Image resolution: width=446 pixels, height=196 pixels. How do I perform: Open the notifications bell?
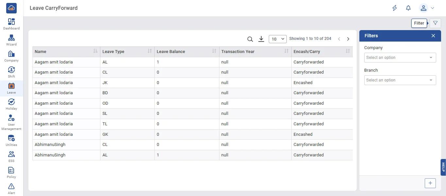click(408, 8)
